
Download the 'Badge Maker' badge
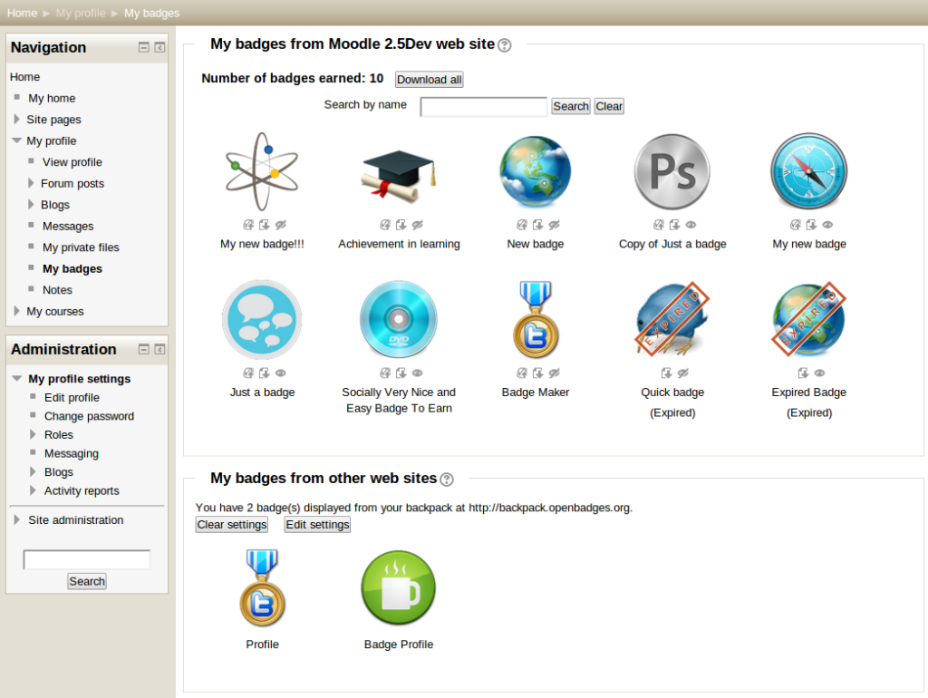click(537, 373)
